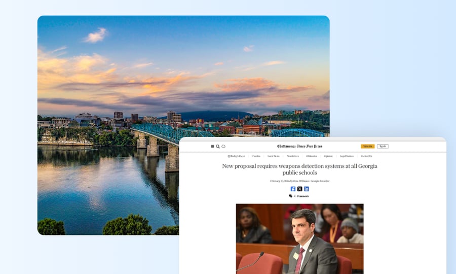Open Legal Notices page
The height and width of the screenshot is (274, 456).
click(x=347, y=156)
